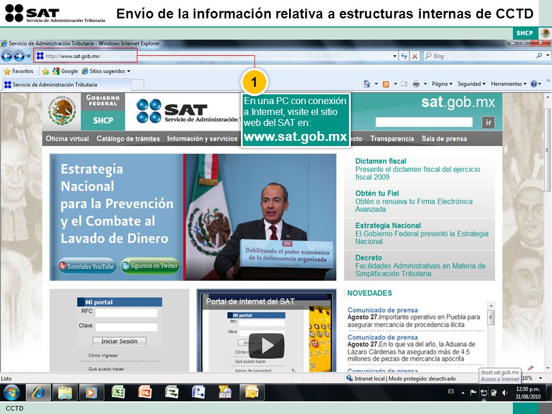The height and width of the screenshot is (414, 552).
Task: Open Catálogo de trámites navigation item
Action: (x=128, y=139)
